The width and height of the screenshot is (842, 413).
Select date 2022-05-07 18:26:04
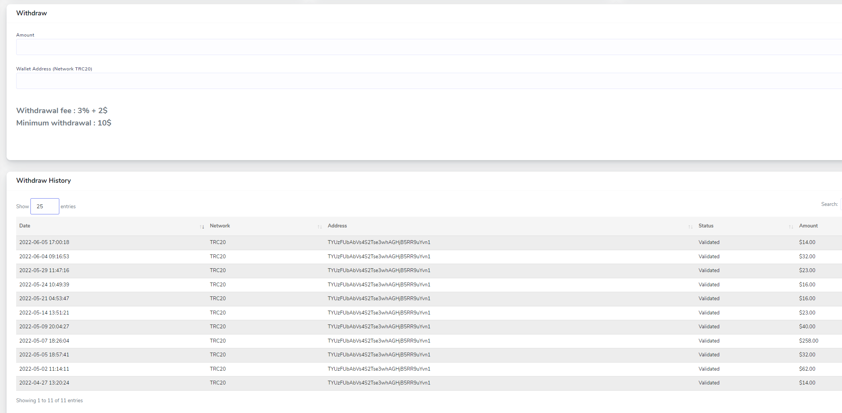pyautogui.click(x=44, y=341)
